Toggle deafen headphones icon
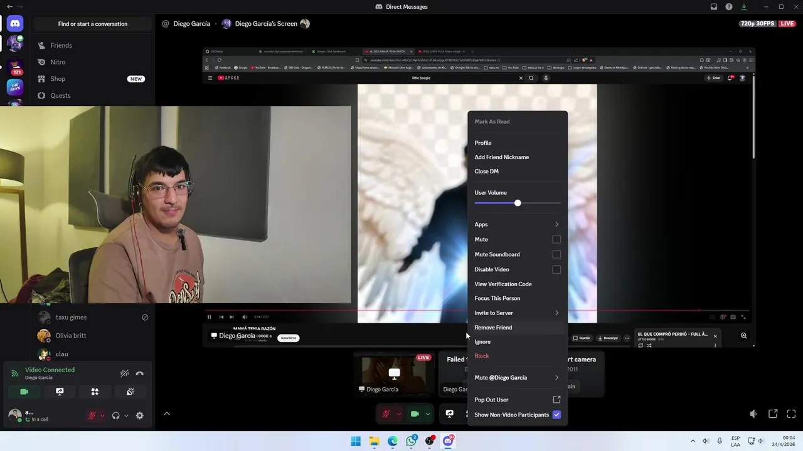 [x=115, y=415]
